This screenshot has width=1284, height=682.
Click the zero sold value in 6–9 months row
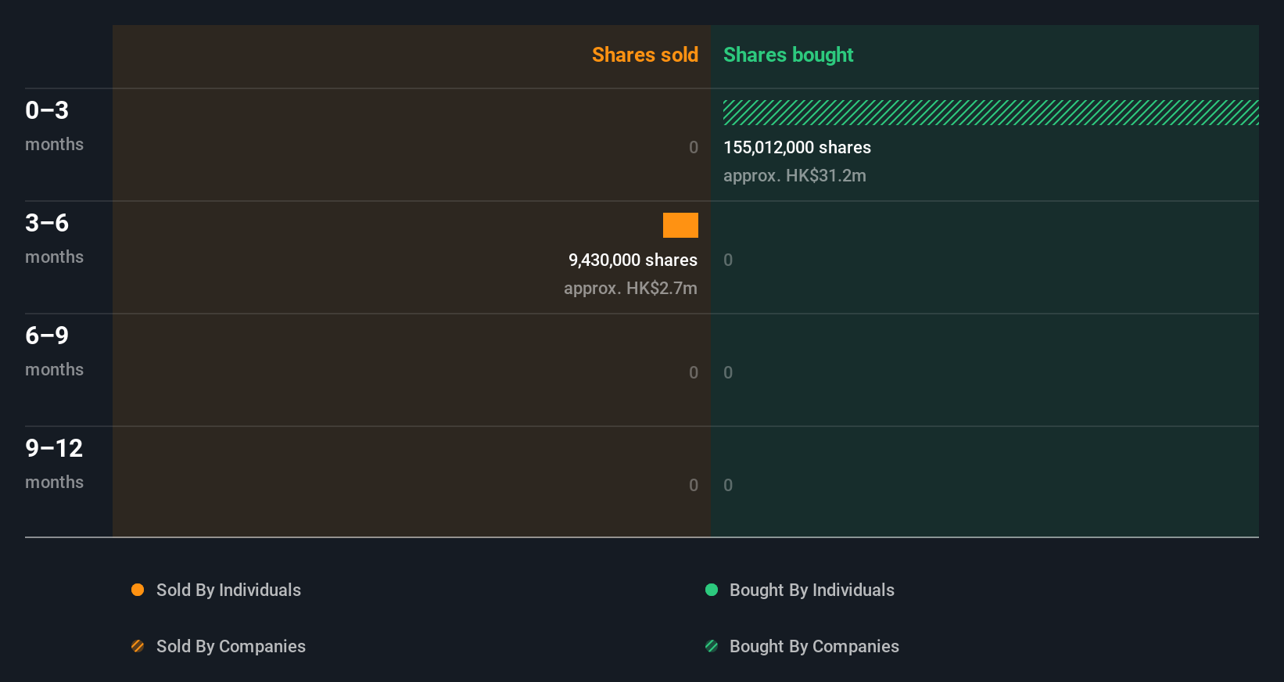[x=694, y=372]
